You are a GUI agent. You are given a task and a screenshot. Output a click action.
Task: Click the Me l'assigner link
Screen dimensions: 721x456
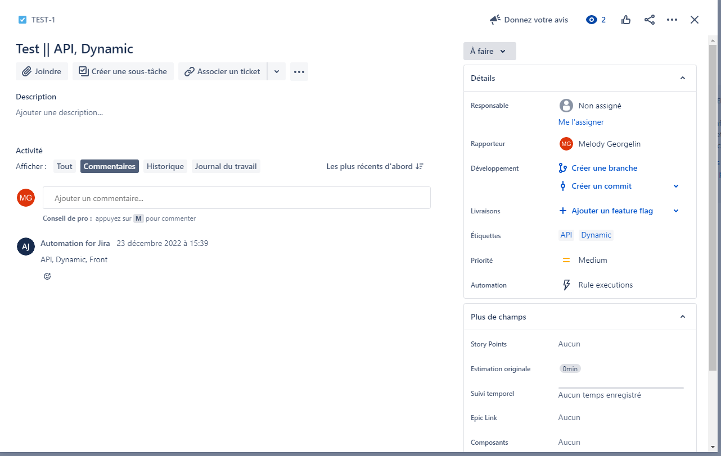click(580, 122)
